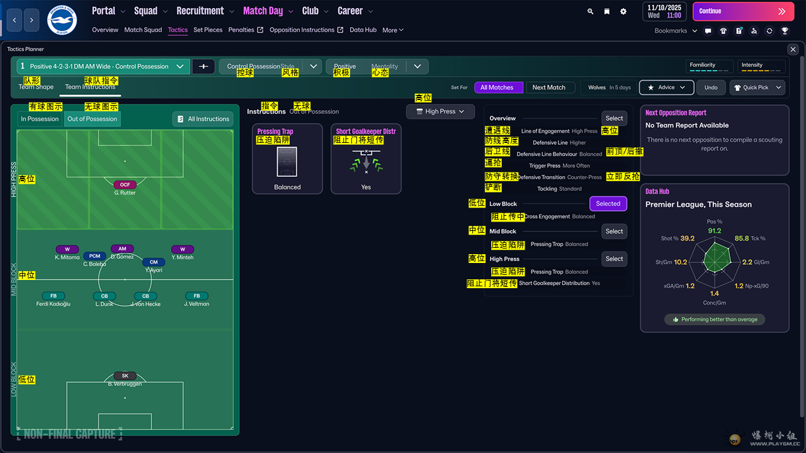The width and height of the screenshot is (806, 453).
Task: Click the search magnifier icon
Action: coord(590,11)
